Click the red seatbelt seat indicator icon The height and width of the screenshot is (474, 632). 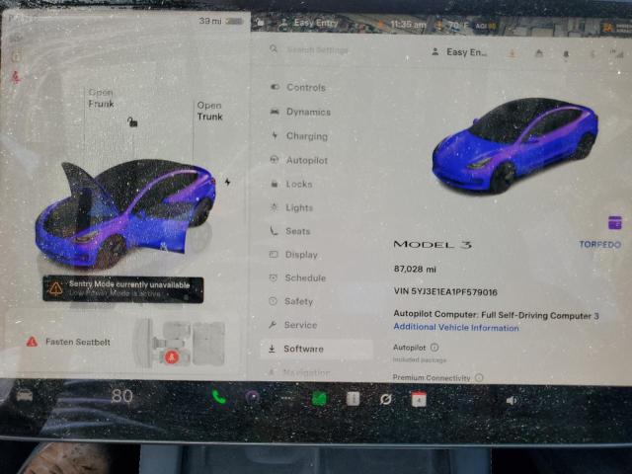coord(172,356)
